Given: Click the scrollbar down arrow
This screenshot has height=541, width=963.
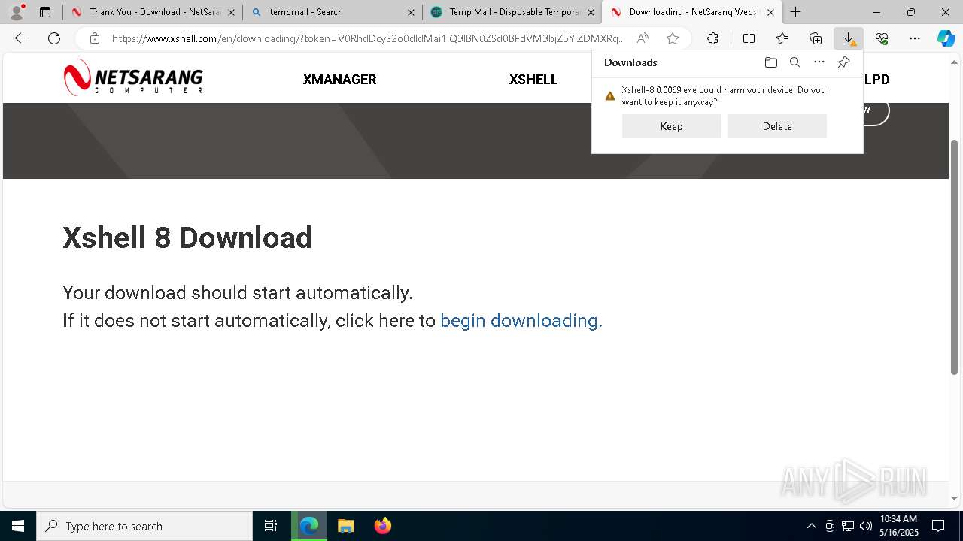Looking at the screenshot, I should (955, 498).
